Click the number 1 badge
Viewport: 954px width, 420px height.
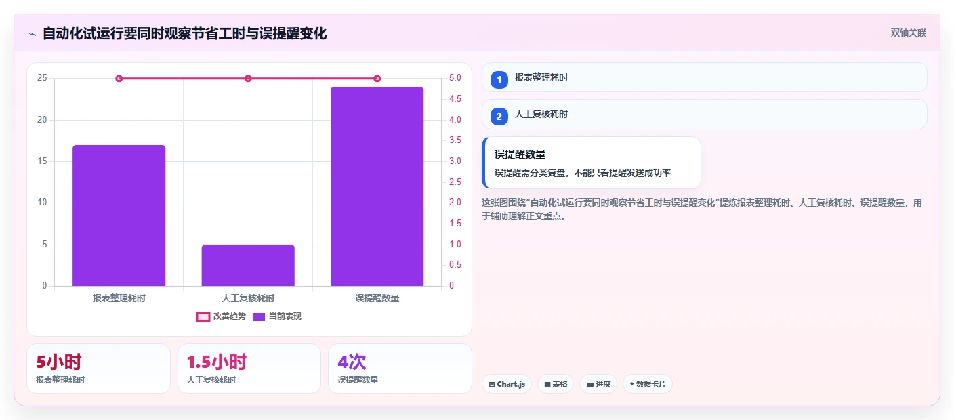click(499, 79)
